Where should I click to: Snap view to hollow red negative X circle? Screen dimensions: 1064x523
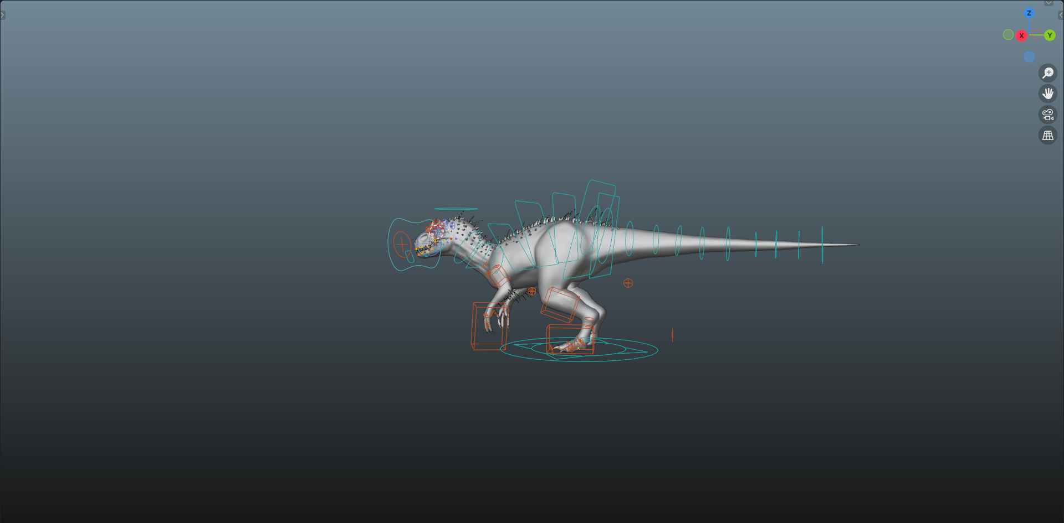tap(1037, 34)
